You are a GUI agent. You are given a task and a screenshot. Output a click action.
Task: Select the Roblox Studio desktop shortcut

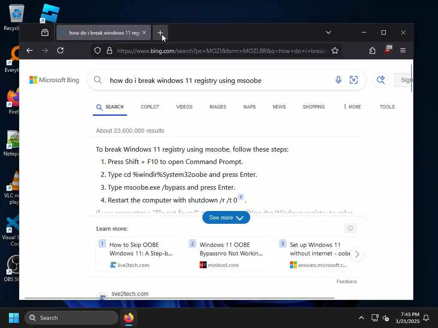pyautogui.click(x=50, y=13)
